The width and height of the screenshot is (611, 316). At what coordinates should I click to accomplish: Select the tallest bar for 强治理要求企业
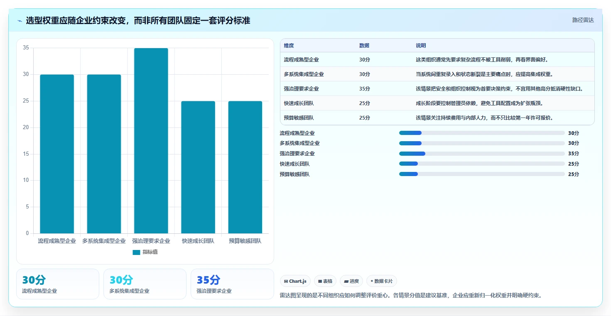(151, 141)
